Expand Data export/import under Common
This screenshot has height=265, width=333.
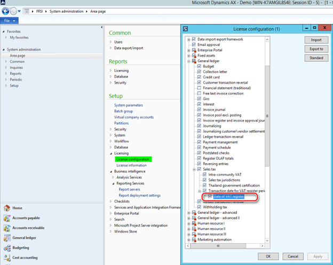110,48
